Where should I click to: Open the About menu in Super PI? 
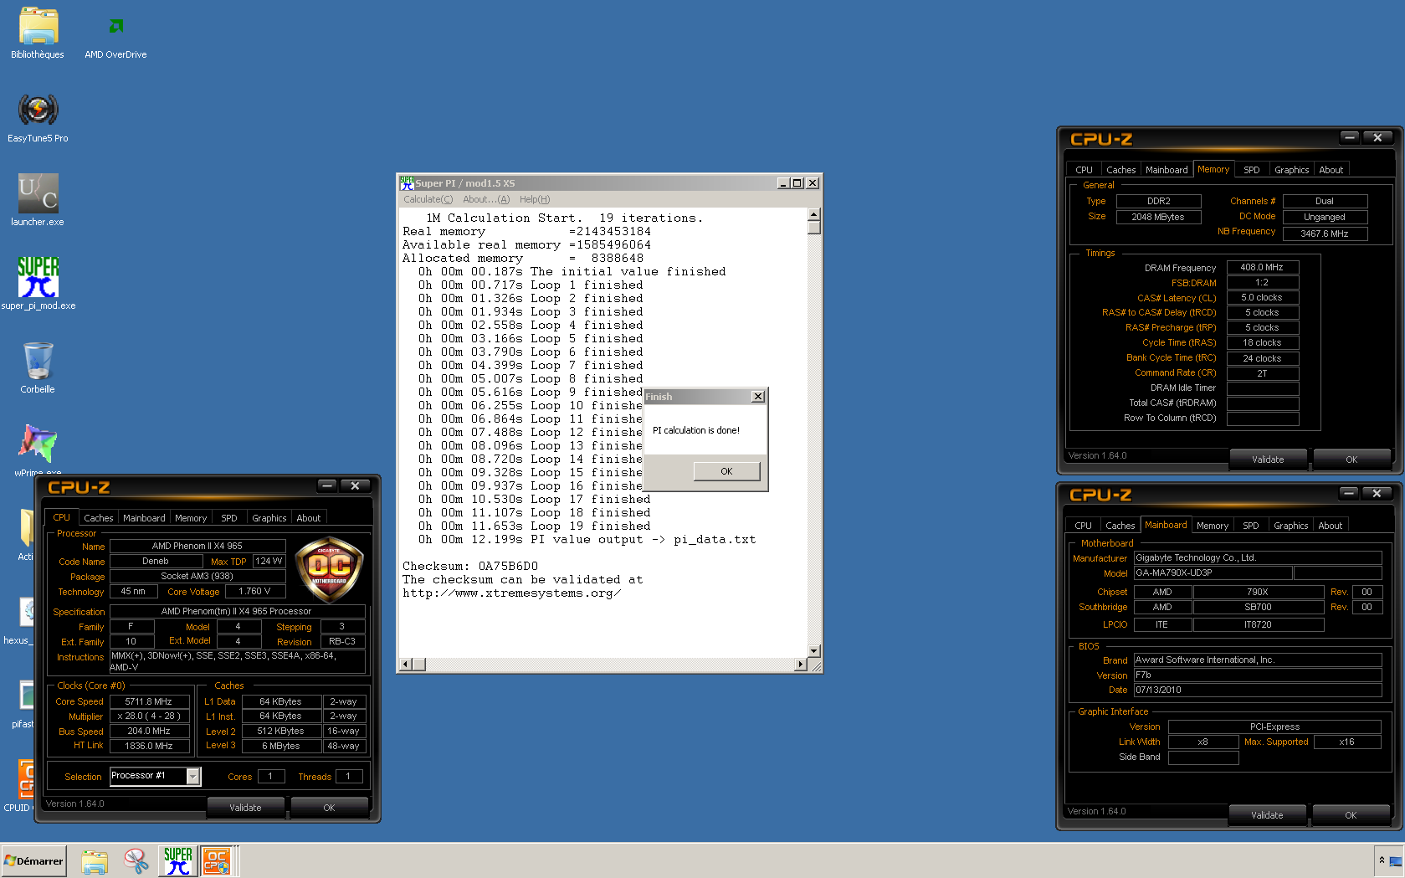[485, 199]
